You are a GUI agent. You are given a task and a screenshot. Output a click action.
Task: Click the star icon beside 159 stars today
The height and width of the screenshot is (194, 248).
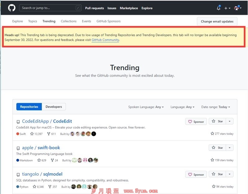point(212,160)
